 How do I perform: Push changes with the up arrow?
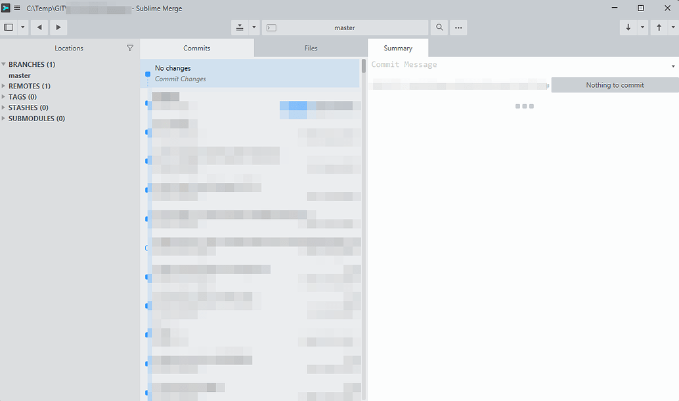coord(659,28)
